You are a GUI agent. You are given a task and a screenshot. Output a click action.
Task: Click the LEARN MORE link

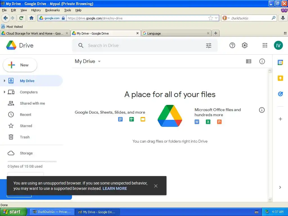115,188
